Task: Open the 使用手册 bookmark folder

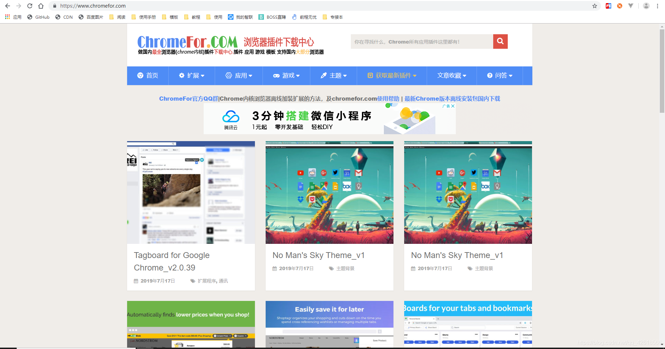Action: (144, 17)
